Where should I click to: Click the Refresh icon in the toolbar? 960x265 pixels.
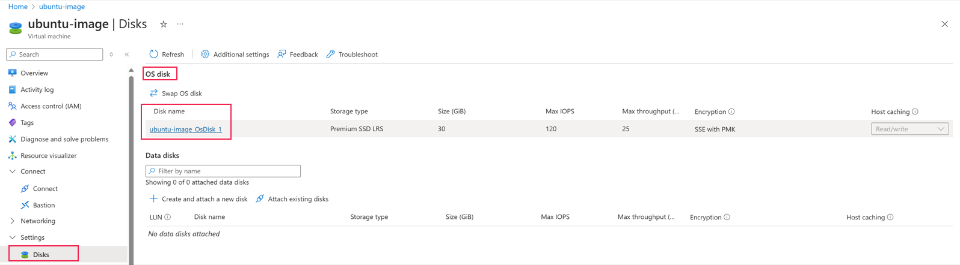153,54
